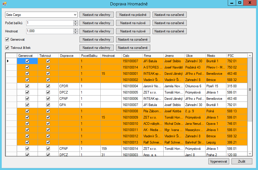The width and height of the screenshot is (258, 170).
Task: Open the Geis Cargo carrier dropdown
Action: click(75, 15)
